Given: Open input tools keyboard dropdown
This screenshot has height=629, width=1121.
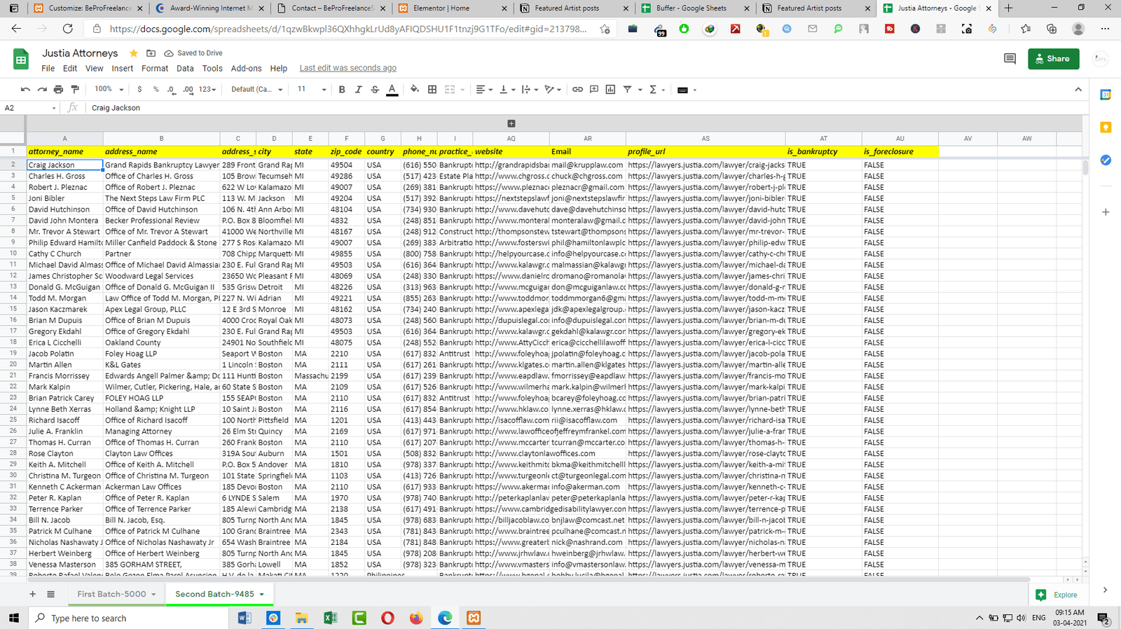Looking at the screenshot, I should coord(687,90).
